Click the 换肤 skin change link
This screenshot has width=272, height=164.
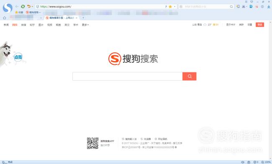pos(241,25)
